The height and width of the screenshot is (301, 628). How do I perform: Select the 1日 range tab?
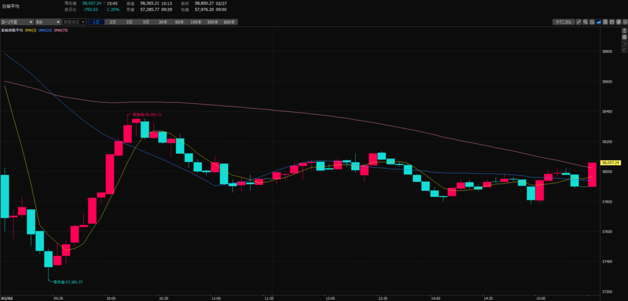click(96, 22)
